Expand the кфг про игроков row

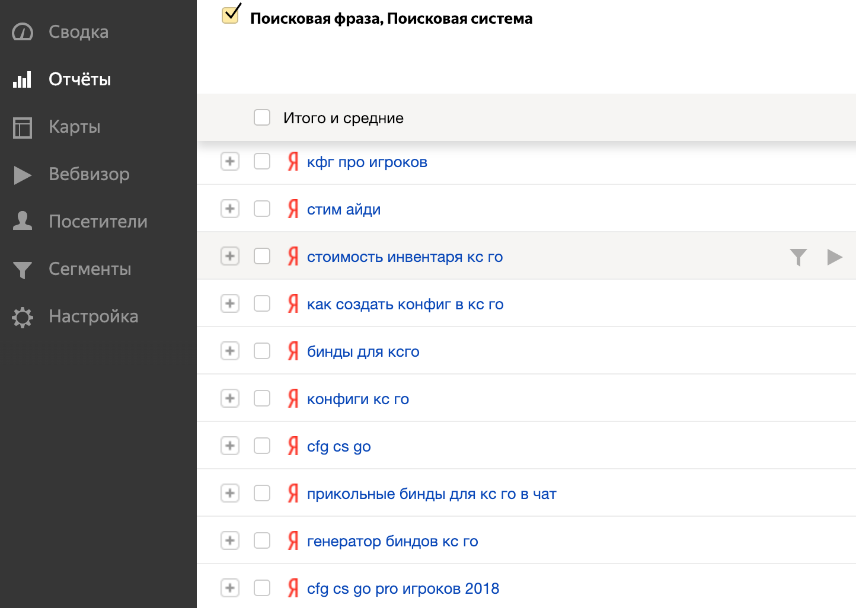230,161
